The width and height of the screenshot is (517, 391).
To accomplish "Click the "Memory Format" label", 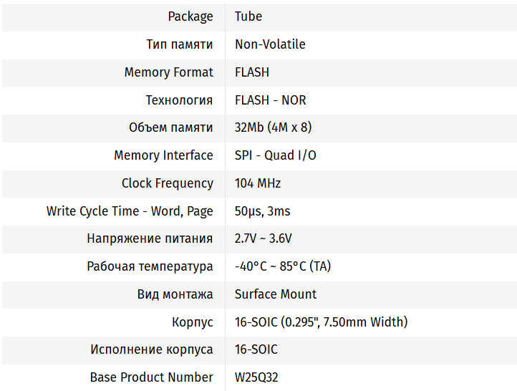I will (168, 72).
